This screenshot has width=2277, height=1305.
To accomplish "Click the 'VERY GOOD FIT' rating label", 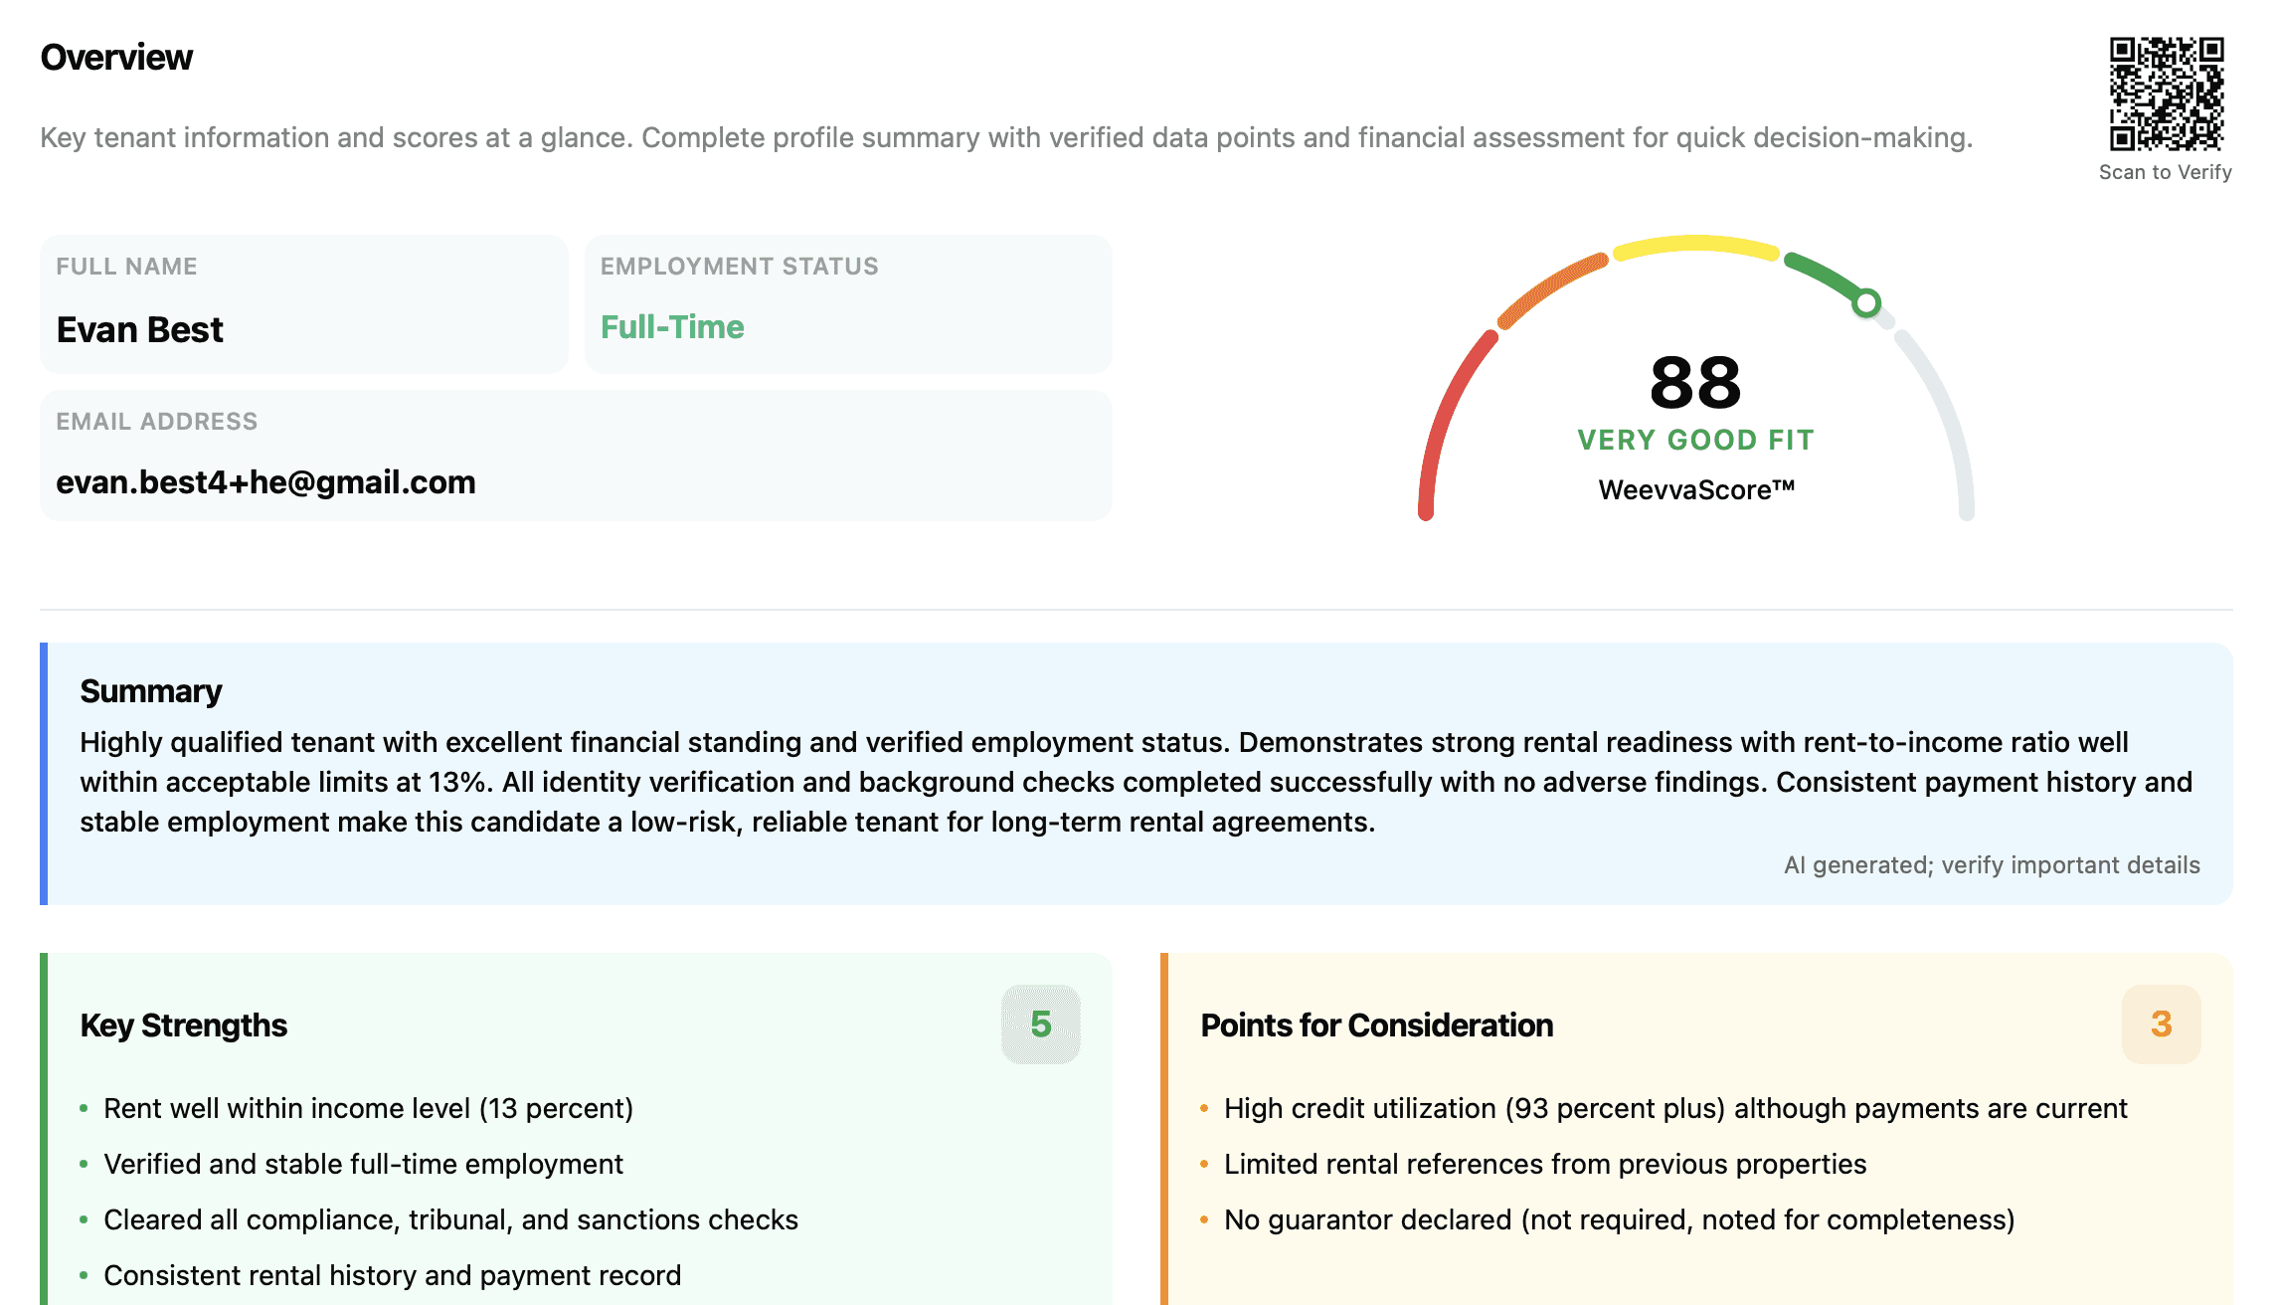I will pyautogui.click(x=1695, y=440).
